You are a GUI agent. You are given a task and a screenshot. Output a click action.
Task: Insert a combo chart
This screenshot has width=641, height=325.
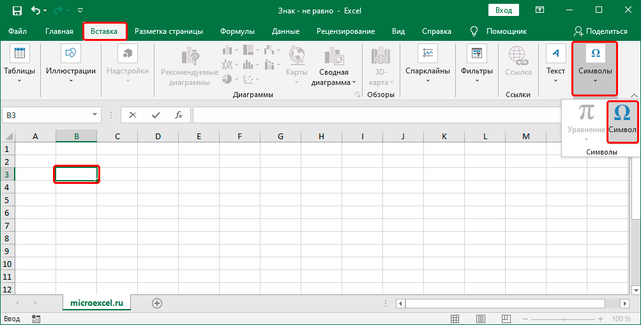tap(272, 64)
